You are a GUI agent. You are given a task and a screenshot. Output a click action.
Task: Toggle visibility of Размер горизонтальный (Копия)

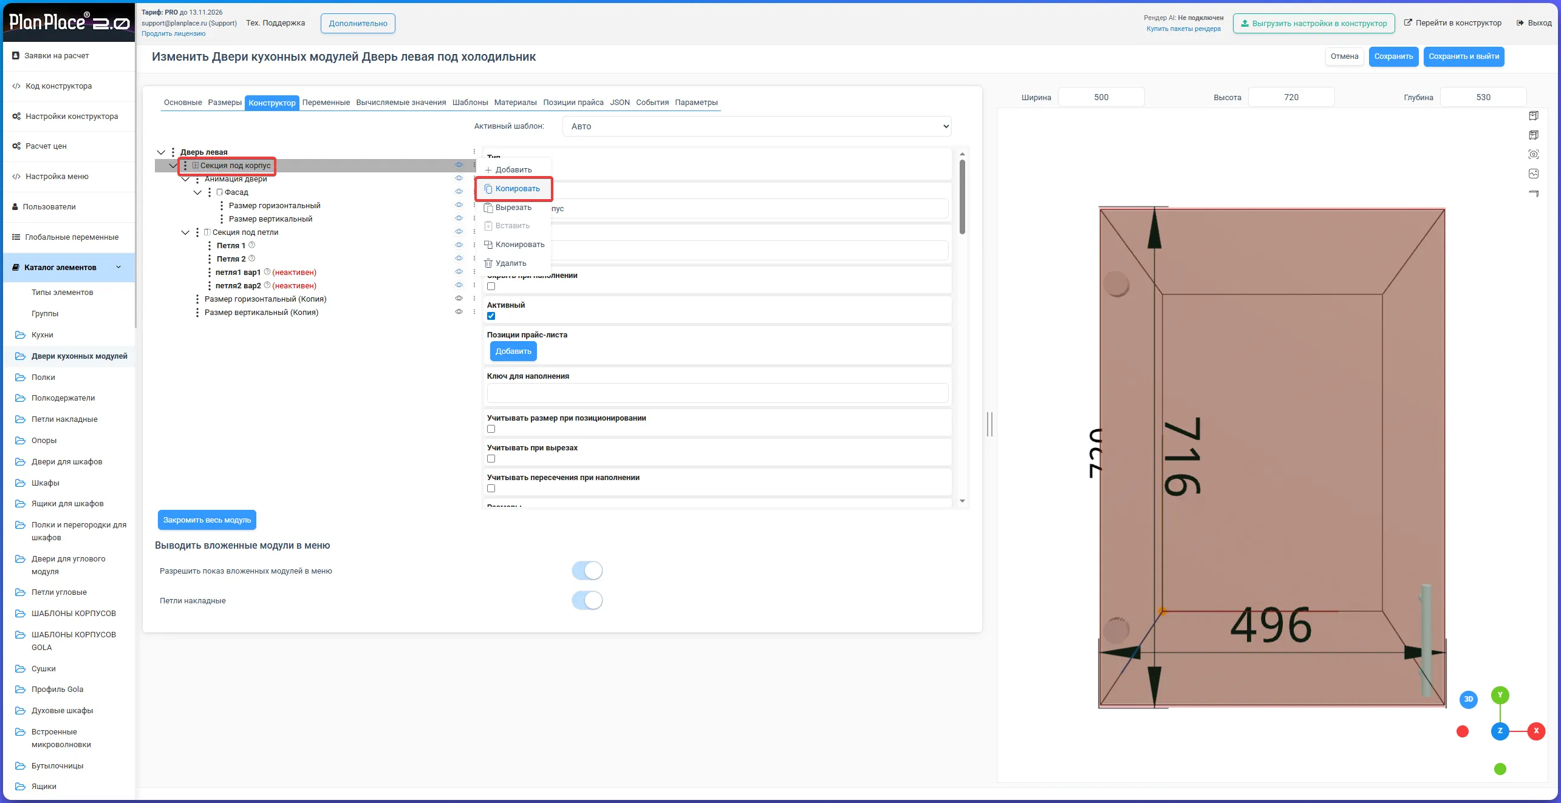click(459, 299)
